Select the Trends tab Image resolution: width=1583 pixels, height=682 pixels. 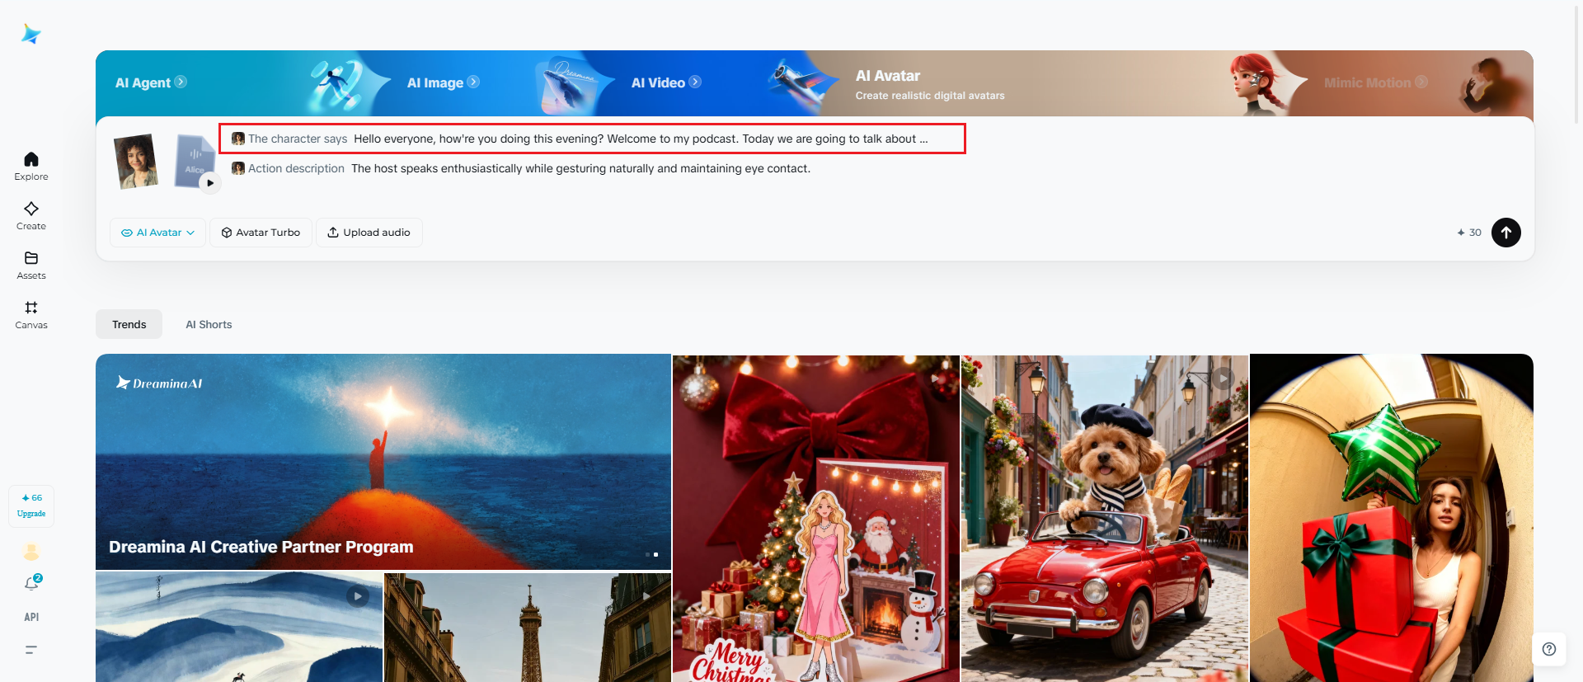click(129, 324)
